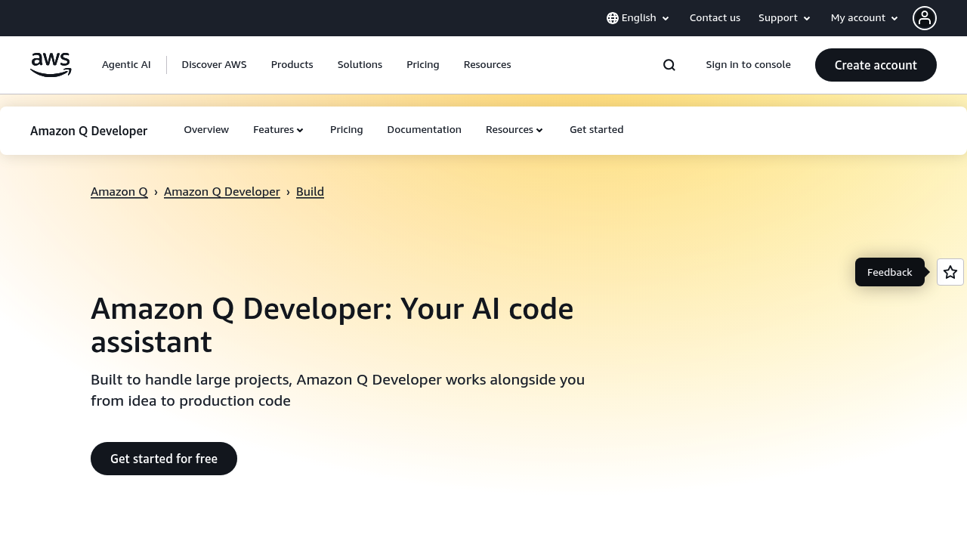Click the Create account button
967x544 pixels.
tap(876, 65)
